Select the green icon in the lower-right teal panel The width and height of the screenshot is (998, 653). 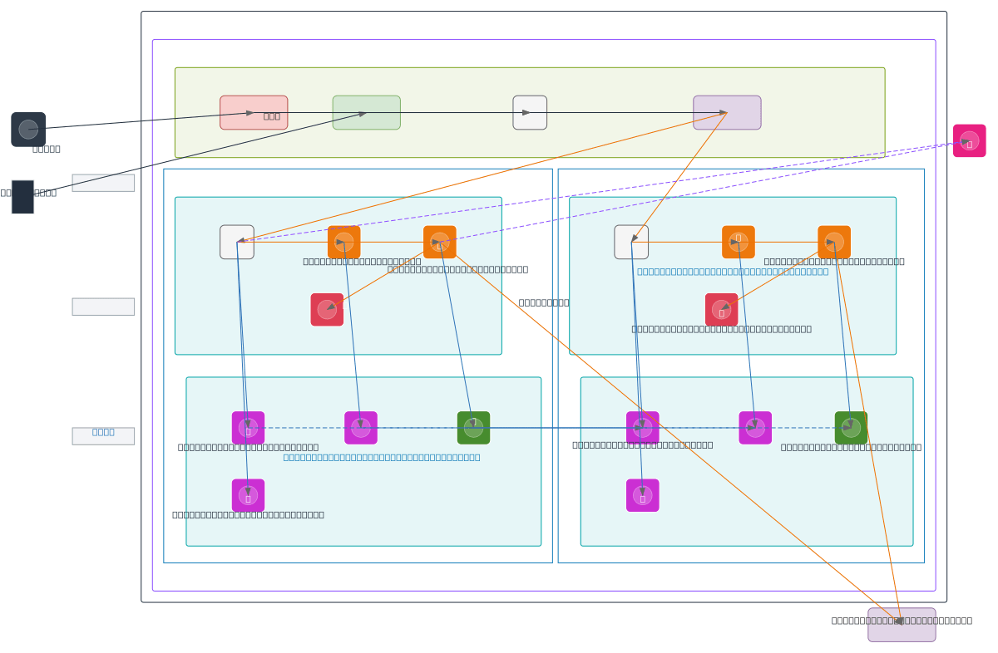851,428
